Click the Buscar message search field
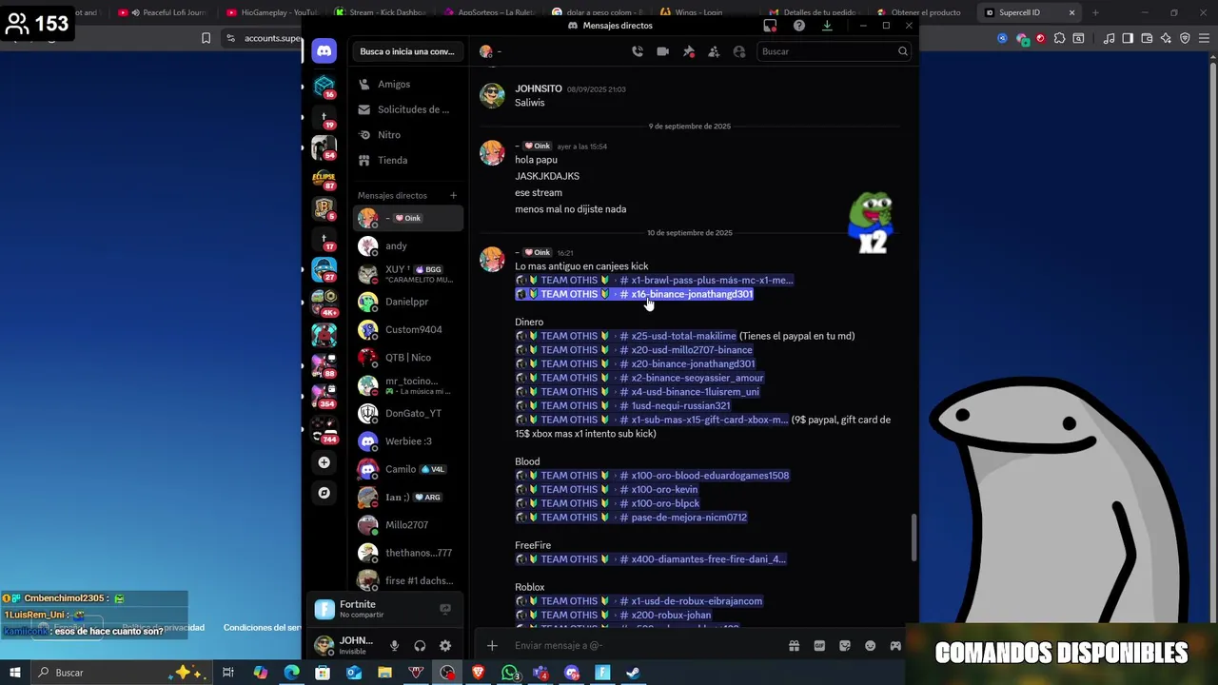Image resolution: width=1218 pixels, height=685 pixels. tap(835, 51)
